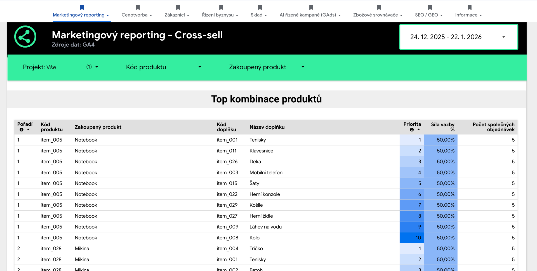Click priority cell with value 10
Image resolution: width=537 pixels, height=271 pixels.
[412, 238]
